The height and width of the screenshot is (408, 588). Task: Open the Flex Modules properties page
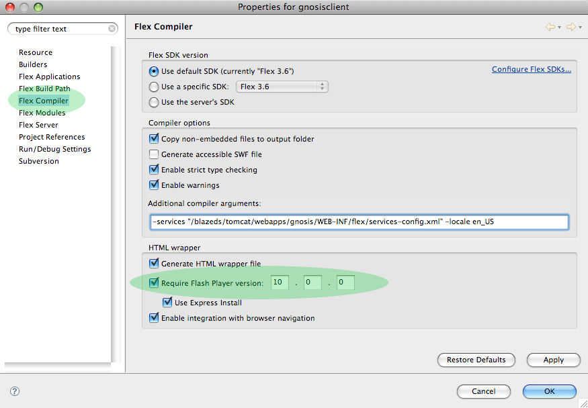click(42, 113)
